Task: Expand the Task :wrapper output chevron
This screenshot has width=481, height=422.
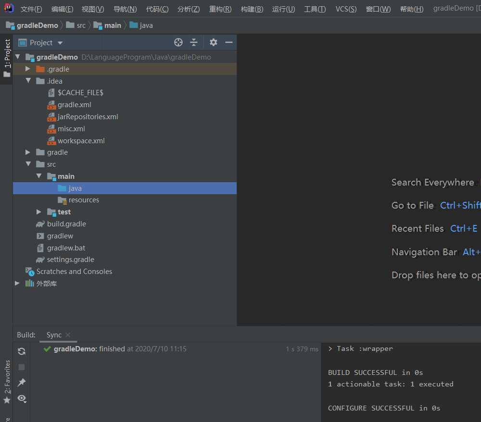Action: pos(330,349)
